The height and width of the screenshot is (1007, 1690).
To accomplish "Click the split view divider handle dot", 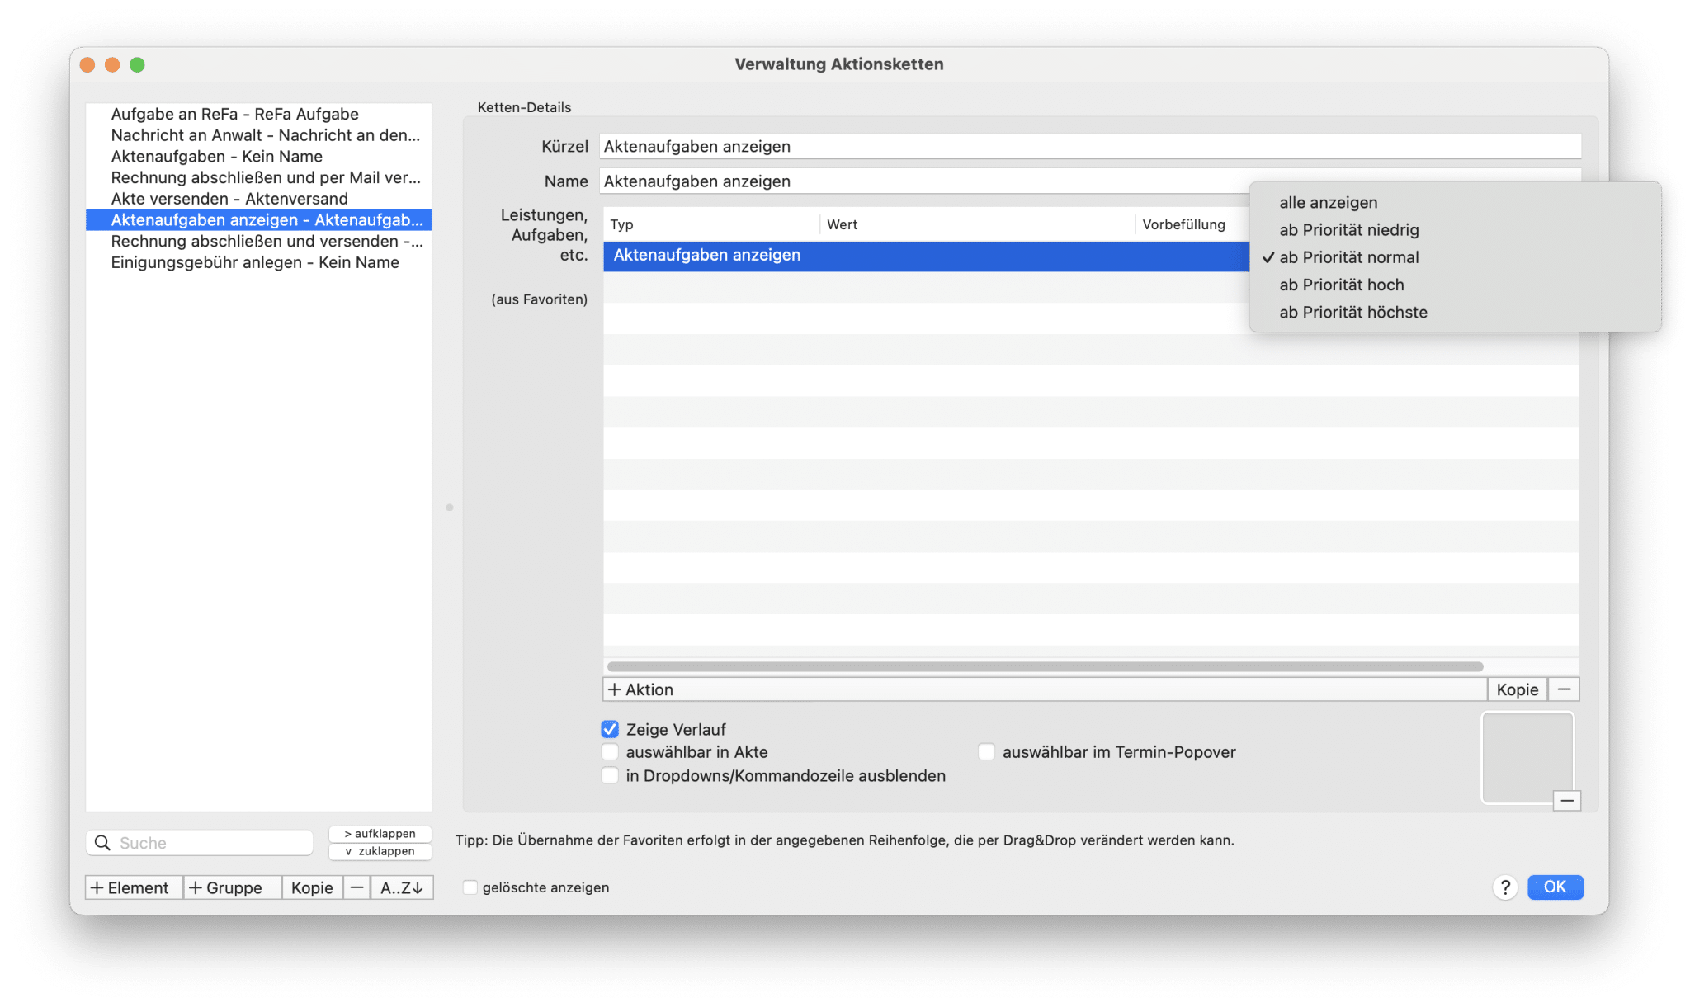I will coord(450,507).
